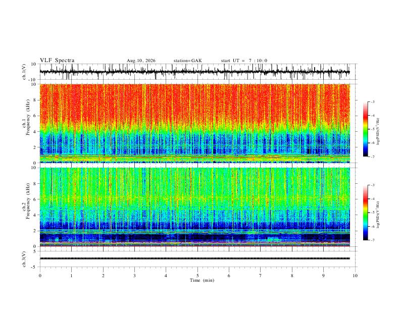Click the "ch.3(V)" axis label
The height and width of the screenshot is (309, 400).
[24, 259]
